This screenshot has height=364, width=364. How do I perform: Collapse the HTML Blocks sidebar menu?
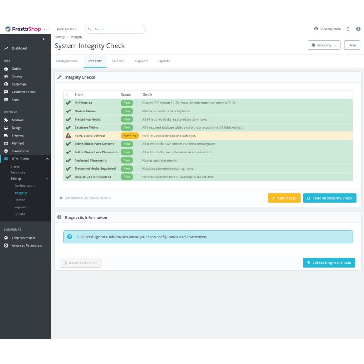tap(47, 159)
